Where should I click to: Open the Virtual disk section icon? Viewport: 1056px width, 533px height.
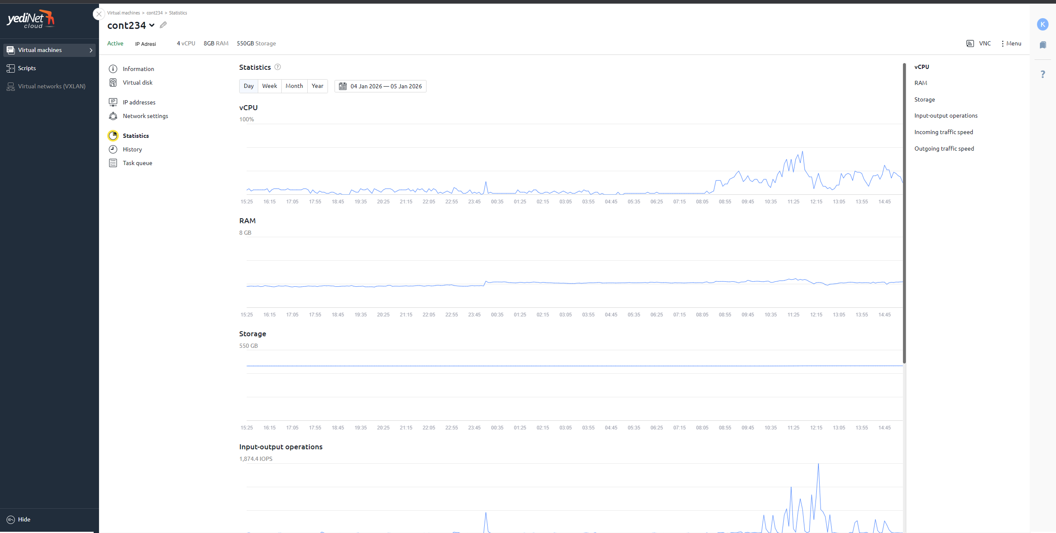tap(113, 83)
